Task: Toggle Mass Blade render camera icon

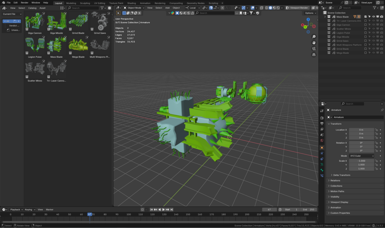Action: point(382,17)
